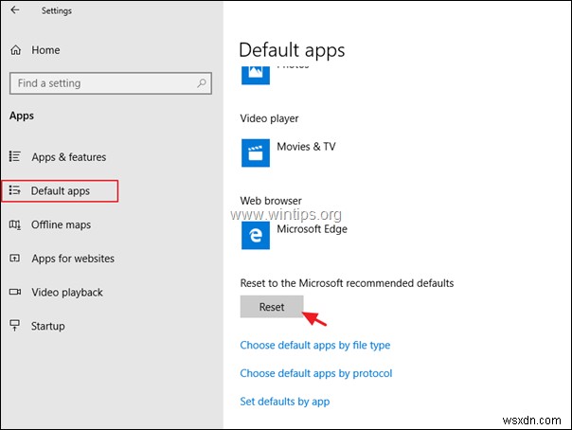Focus the Find a setting search box

(x=102, y=83)
